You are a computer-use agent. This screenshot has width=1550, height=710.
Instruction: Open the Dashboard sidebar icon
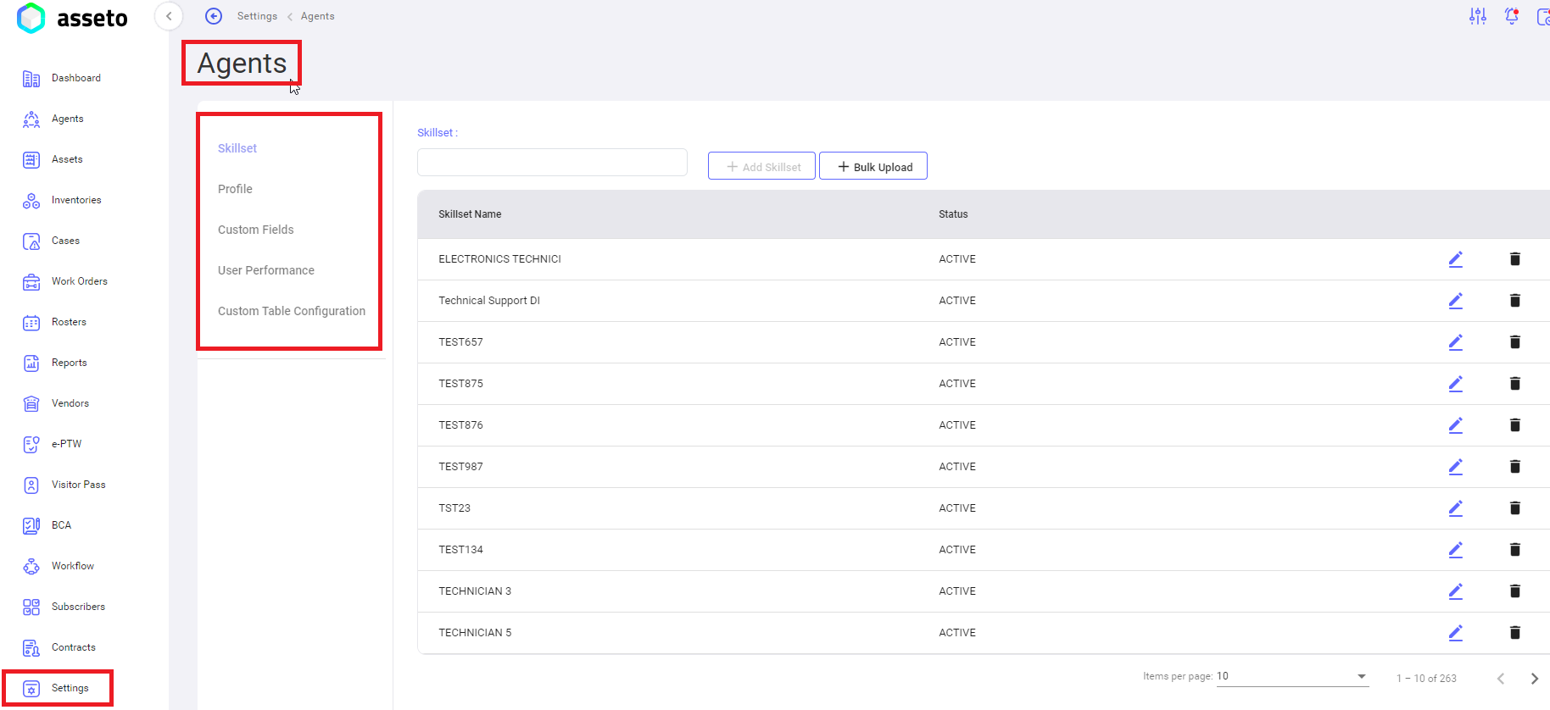[31, 79]
